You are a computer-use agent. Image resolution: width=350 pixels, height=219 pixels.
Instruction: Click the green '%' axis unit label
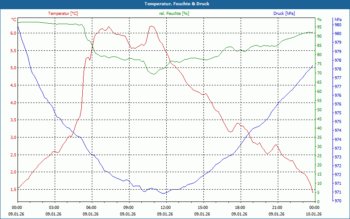319,20
